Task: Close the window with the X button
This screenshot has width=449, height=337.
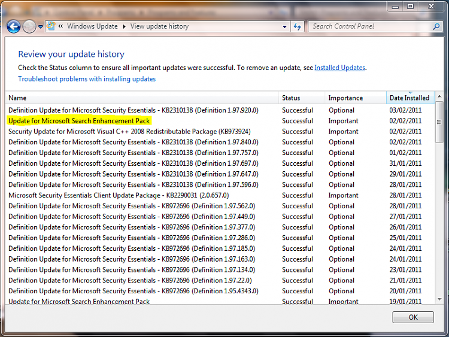Action: 431,7
